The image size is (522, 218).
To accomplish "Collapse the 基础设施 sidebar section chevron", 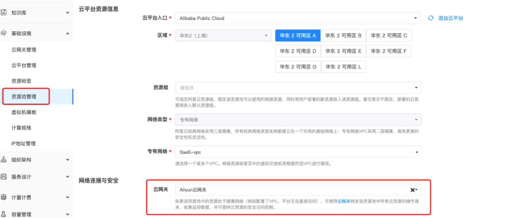I will pyautogui.click(x=68, y=33).
